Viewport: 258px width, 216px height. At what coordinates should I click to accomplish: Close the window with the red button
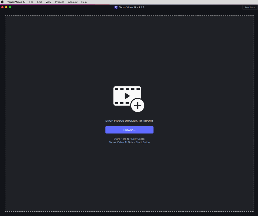[x=2, y=7]
